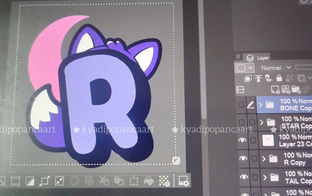Expand the STAR Copy folder
This screenshot has width=312, height=196.
pos(262,122)
